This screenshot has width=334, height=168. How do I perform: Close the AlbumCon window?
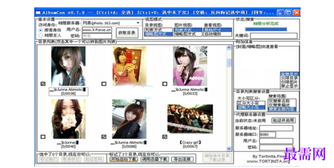pyautogui.click(x=296, y=13)
